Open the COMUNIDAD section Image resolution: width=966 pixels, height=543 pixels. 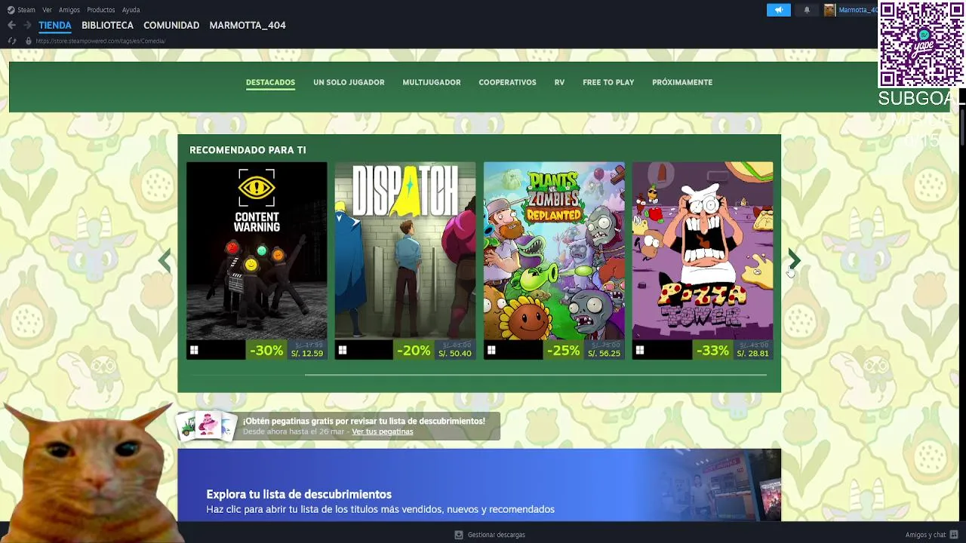tap(171, 25)
